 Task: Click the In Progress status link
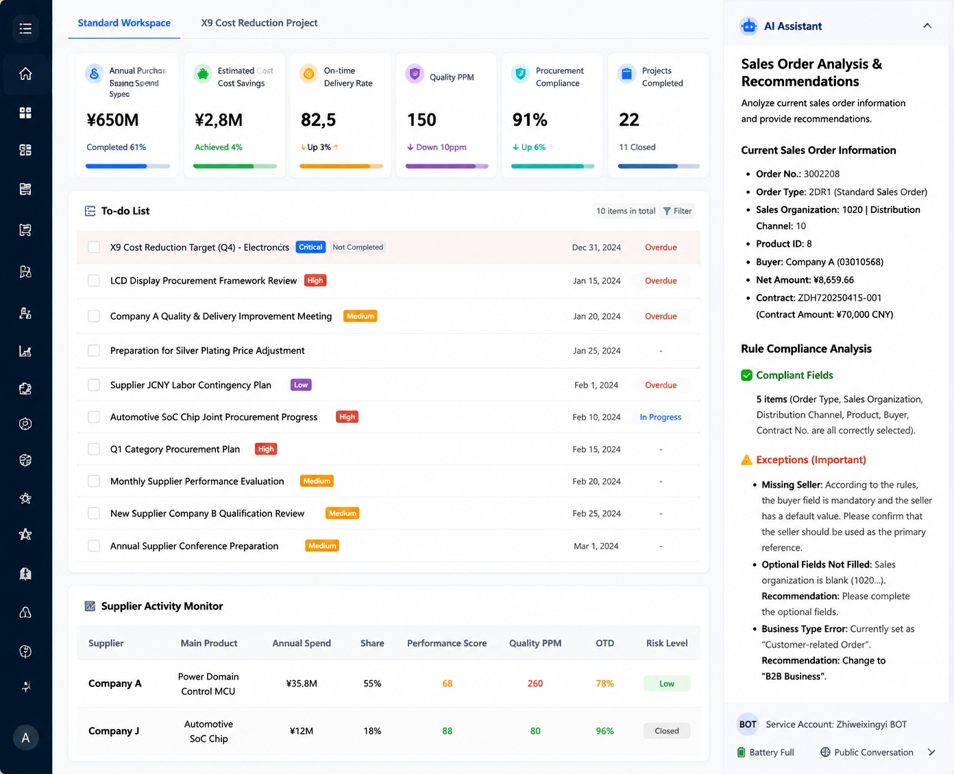pyautogui.click(x=660, y=417)
